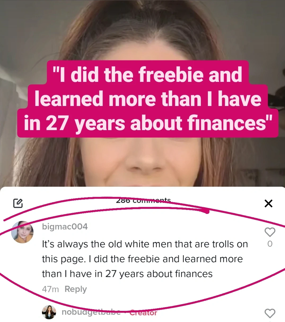Like nobudgetbabe's comment with the heart icon
The width and height of the screenshot is (285, 322).
[270, 313]
